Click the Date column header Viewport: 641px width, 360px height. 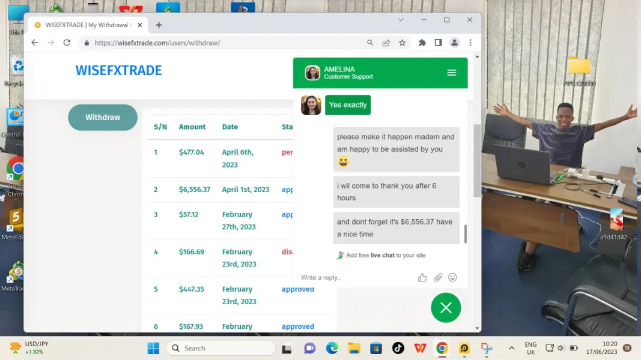click(x=229, y=127)
